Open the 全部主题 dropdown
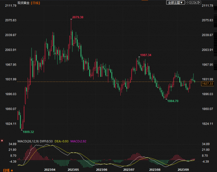The height and width of the screenshot is (172, 217). [175, 2]
